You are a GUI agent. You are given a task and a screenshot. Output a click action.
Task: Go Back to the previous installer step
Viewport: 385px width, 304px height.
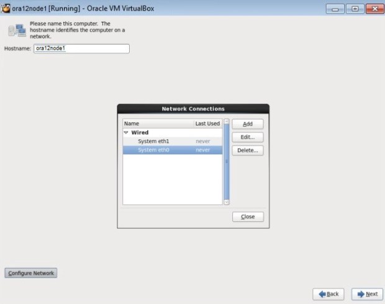click(x=328, y=294)
